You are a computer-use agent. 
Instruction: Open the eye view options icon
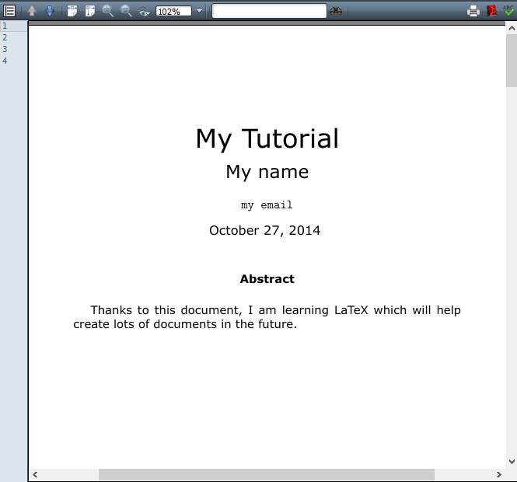[144, 12]
